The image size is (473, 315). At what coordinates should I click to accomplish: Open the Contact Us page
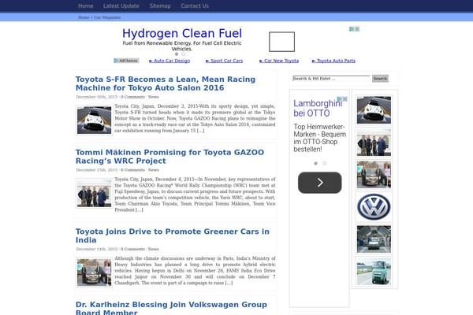195,6
